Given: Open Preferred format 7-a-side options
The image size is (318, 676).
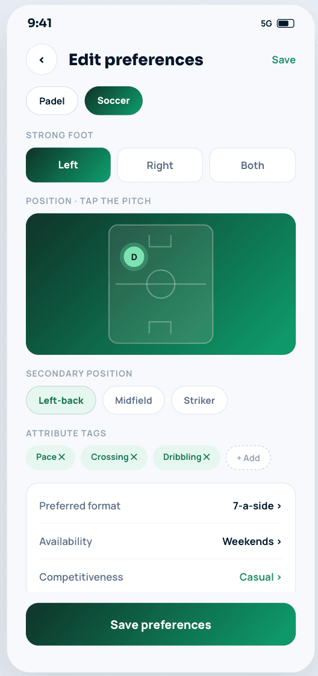Looking at the screenshot, I should click(161, 506).
